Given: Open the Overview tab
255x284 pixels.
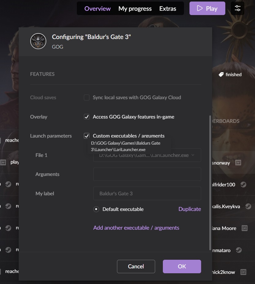Looking at the screenshot, I should 97,9.
